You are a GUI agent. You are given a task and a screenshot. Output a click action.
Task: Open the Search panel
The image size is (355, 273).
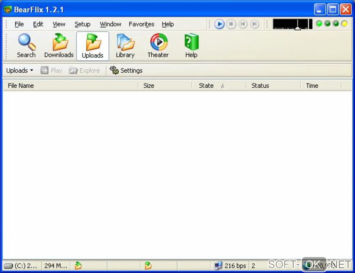(x=26, y=46)
